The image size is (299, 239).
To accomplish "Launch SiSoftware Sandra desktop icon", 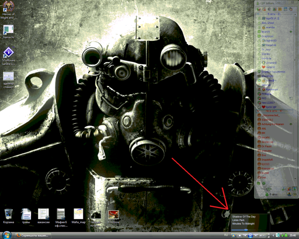I will 8,56.
